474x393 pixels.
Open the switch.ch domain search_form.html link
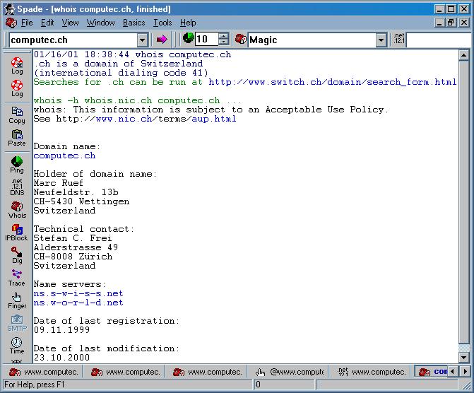(333, 82)
